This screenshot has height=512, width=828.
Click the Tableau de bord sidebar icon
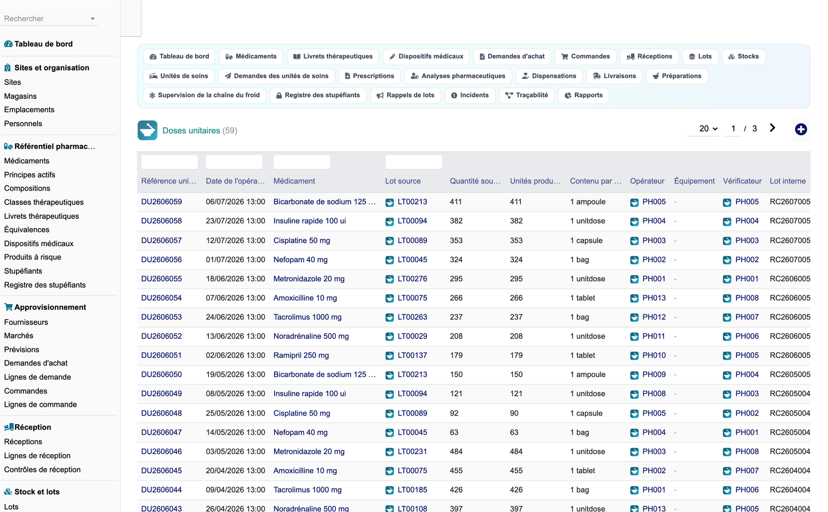point(8,44)
